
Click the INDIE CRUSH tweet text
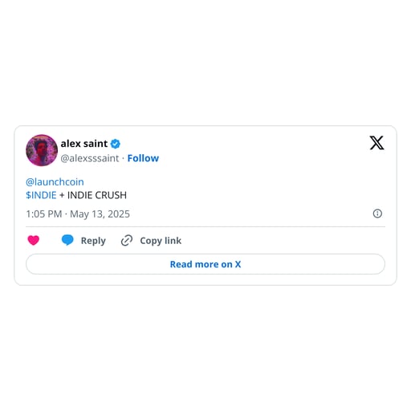tap(97, 195)
